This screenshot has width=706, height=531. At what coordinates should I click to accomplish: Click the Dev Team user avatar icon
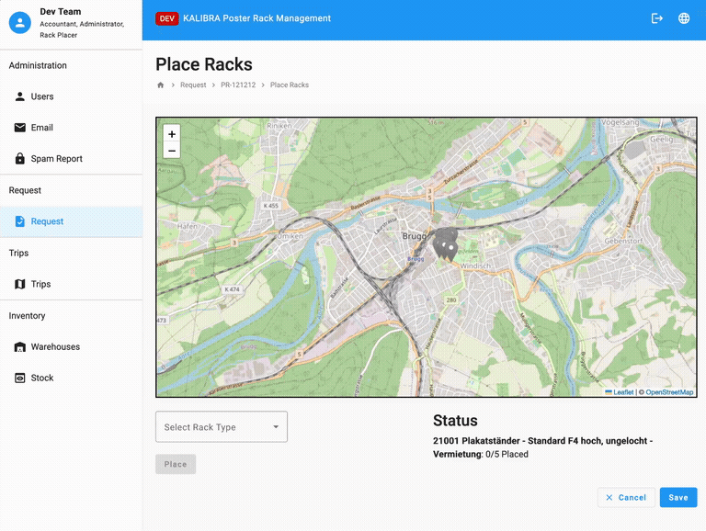20,22
